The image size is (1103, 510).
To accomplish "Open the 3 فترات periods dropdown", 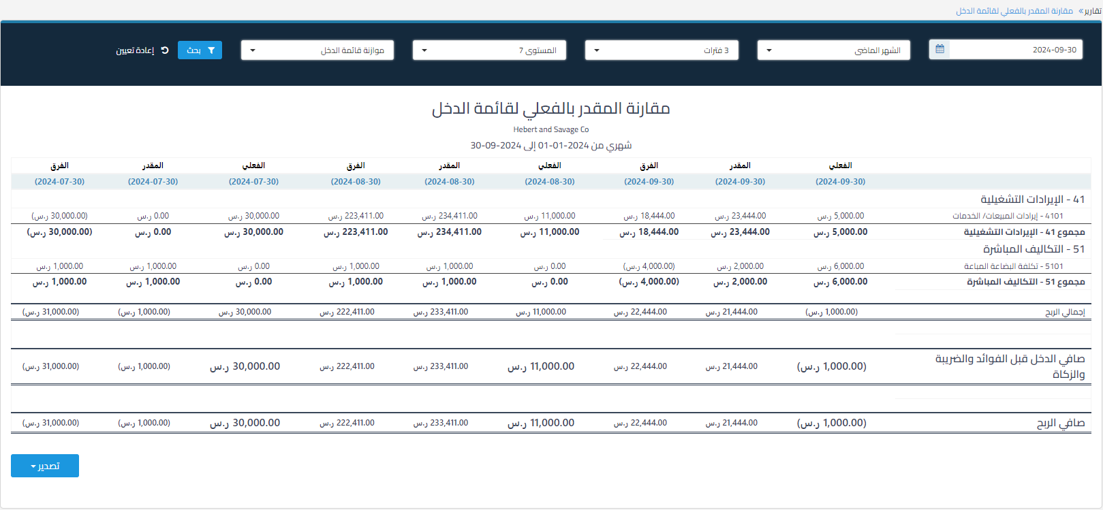I will (661, 50).
